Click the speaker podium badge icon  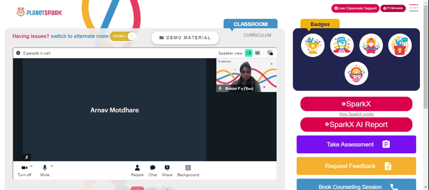tap(400, 45)
